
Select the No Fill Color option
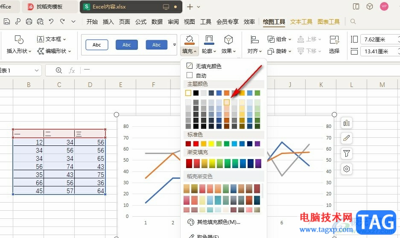[204, 66]
